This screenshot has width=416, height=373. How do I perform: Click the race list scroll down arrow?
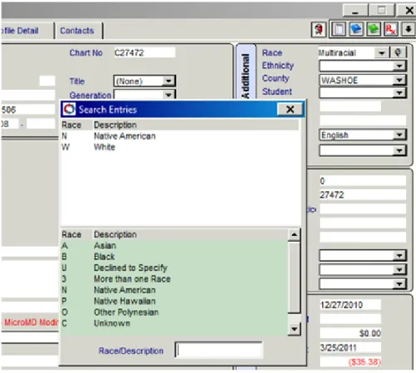(294, 329)
